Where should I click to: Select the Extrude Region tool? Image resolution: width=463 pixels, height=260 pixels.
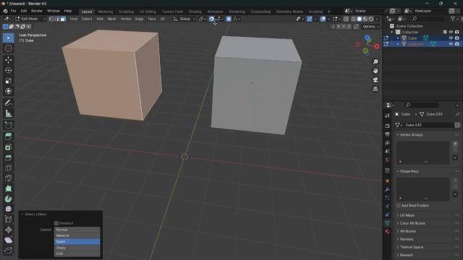[x=8, y=136]
